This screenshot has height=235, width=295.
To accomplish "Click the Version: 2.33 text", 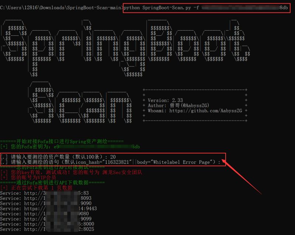I will click(x=164, y=100).
